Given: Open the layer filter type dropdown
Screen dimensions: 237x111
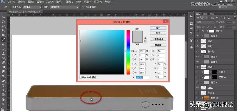Looking at the screenshot, I should pos(202,18).
